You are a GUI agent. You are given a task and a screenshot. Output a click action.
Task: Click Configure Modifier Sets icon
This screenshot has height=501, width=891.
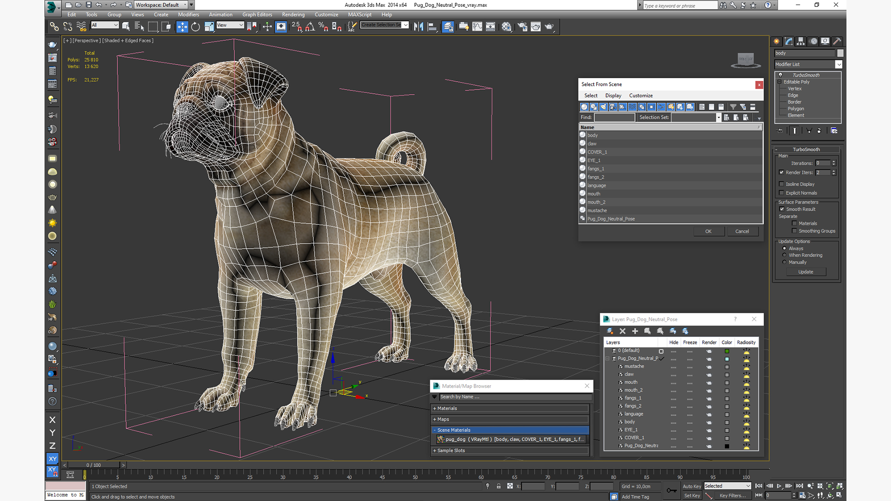tap(834, 131)
